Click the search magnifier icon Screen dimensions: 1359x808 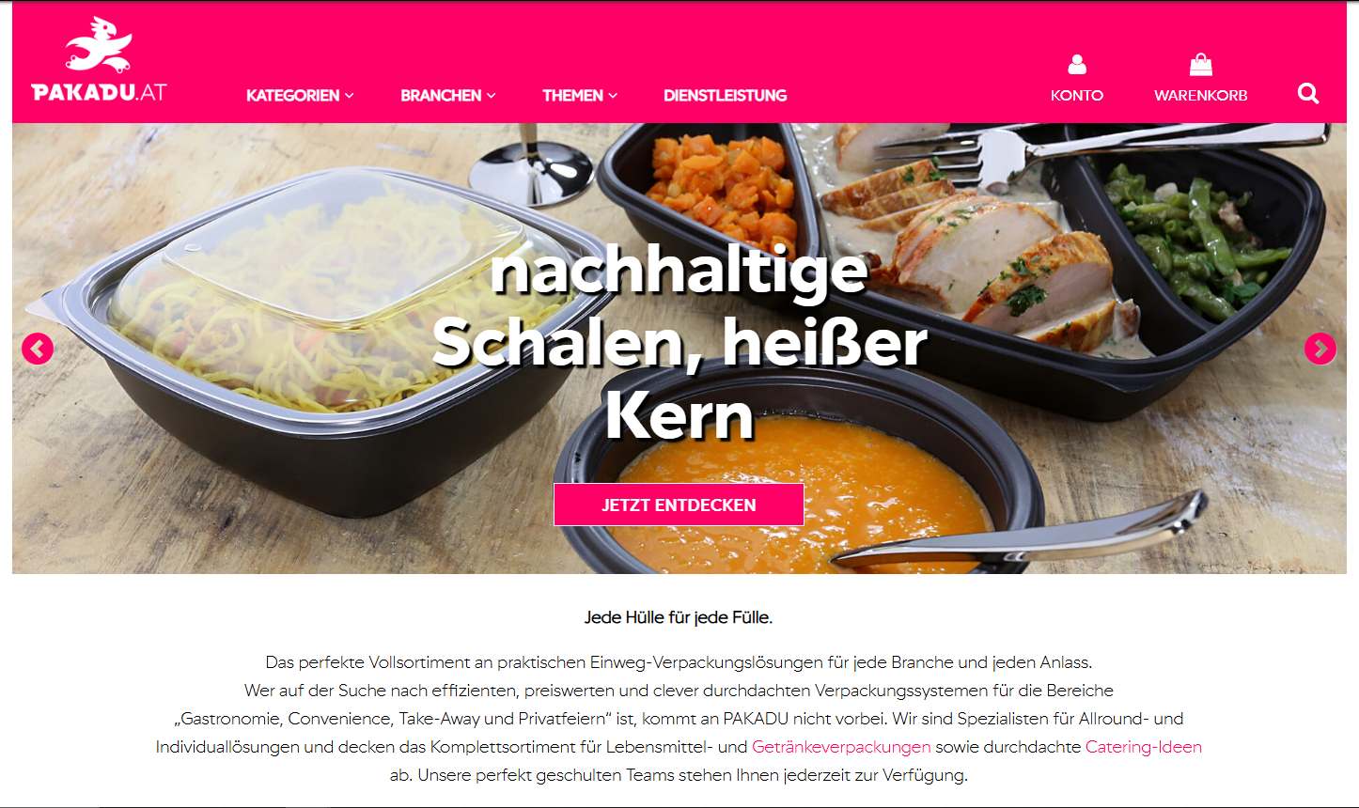[1308, 94]
